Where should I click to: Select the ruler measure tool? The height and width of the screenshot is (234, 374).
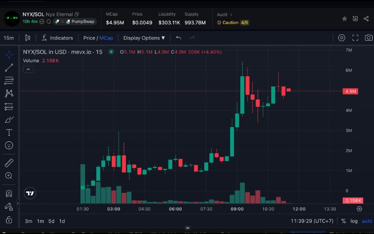click(x=9, y=163)
